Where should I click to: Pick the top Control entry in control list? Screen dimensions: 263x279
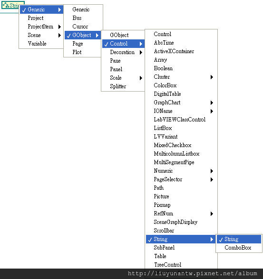[x=181, y=34]
